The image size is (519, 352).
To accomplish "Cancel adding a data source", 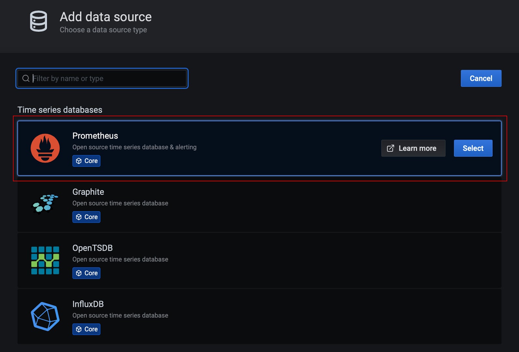I will [481, 78].
